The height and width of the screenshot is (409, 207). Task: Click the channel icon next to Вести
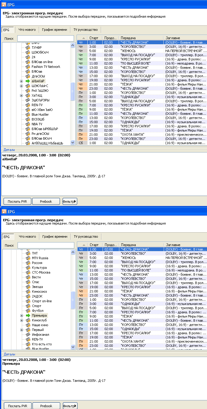point(28,277)
